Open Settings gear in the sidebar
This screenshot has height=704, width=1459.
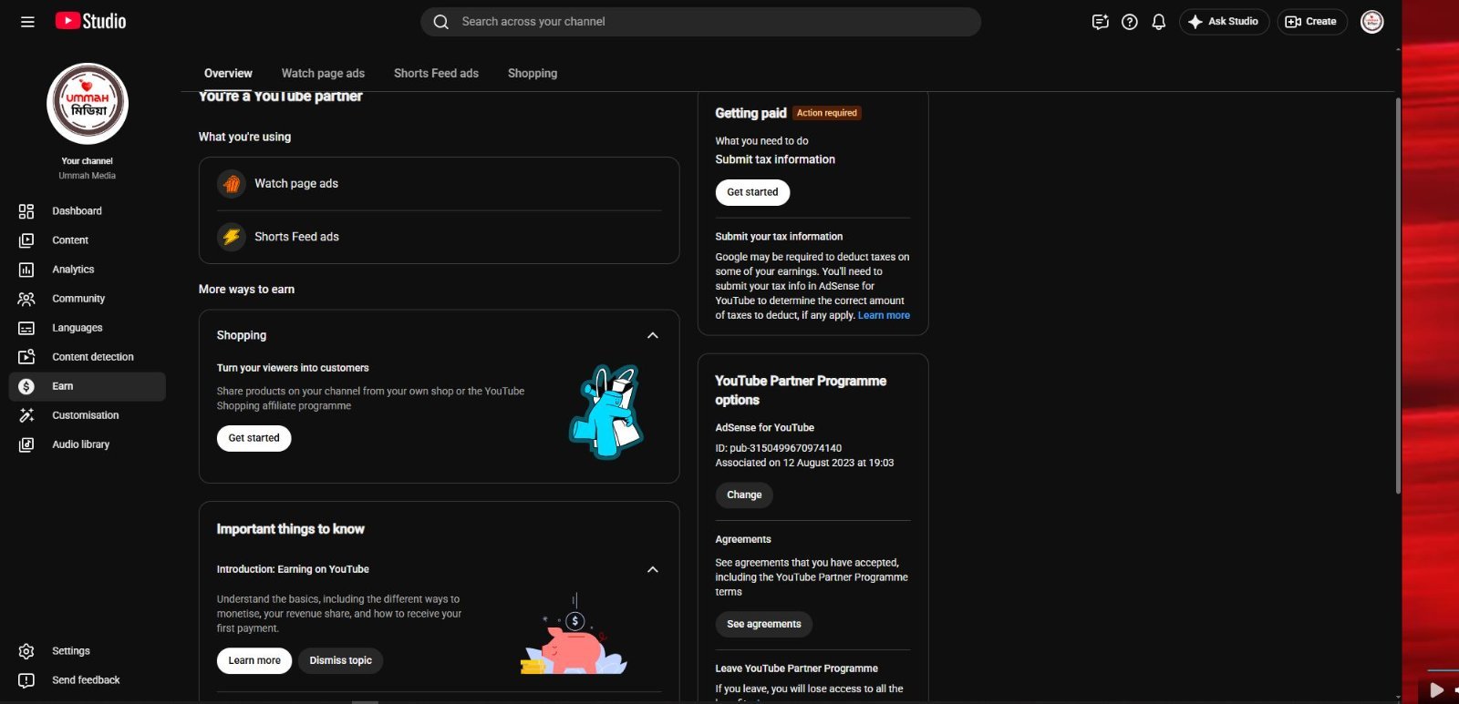(x=87, y=651)
